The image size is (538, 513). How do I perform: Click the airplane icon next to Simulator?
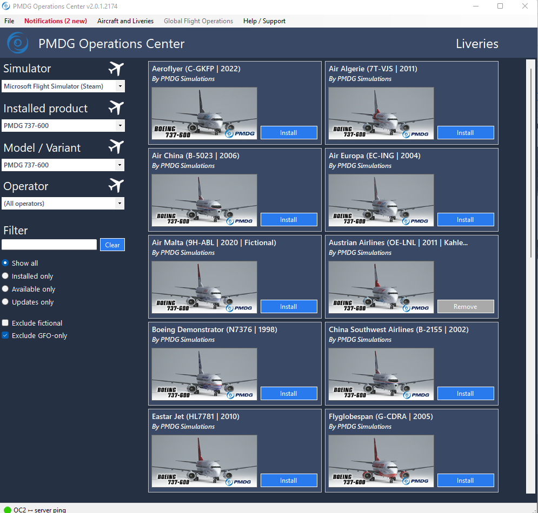click(116, 69)
